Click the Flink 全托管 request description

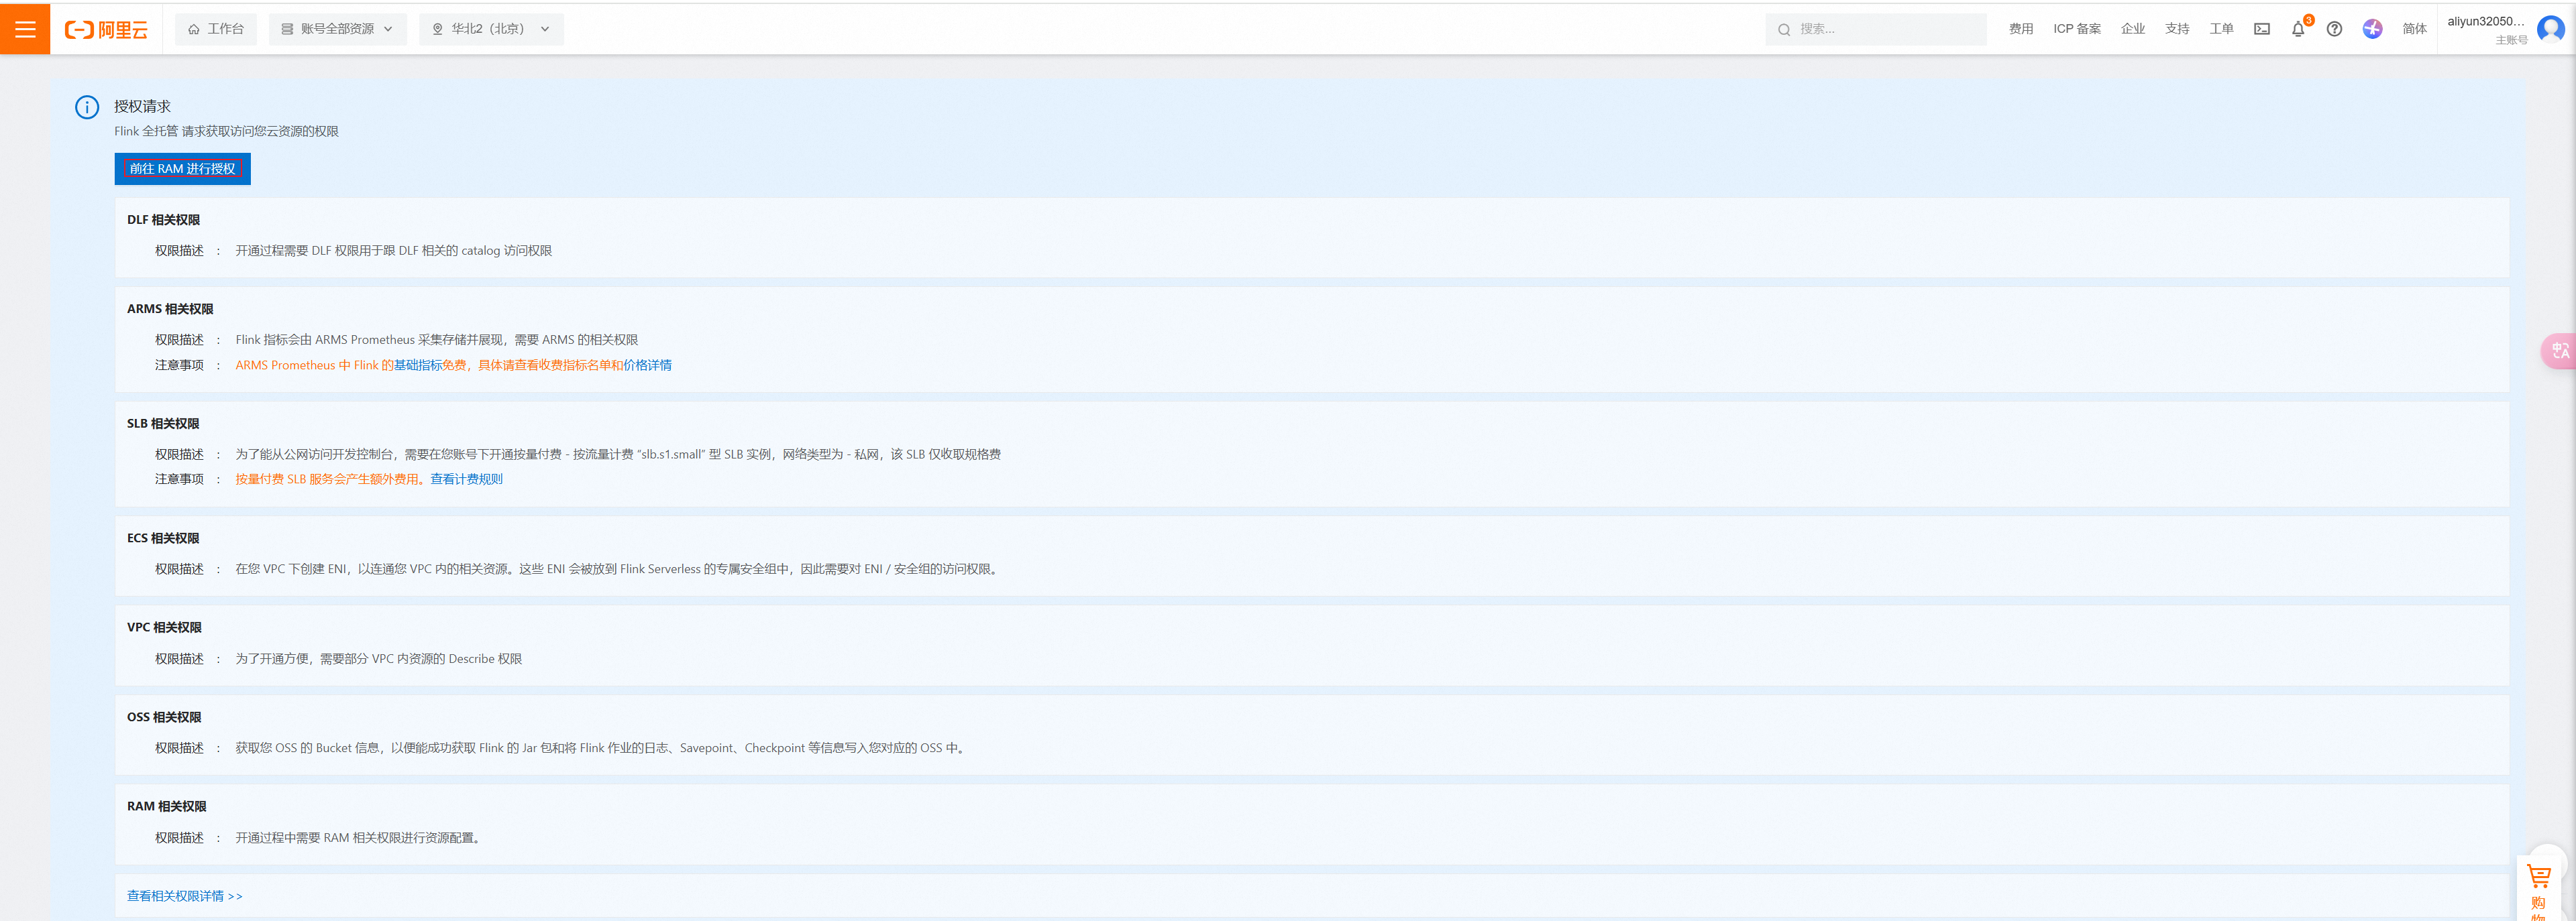point(226,132)
